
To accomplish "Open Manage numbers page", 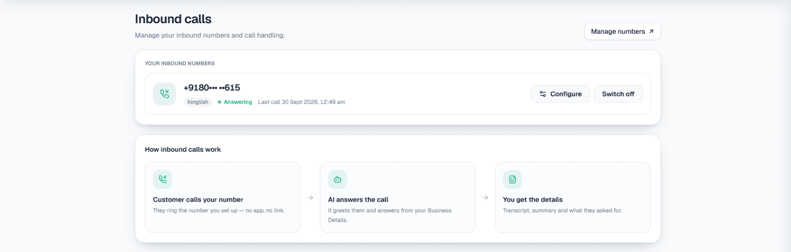I will (x=623, y=31).
